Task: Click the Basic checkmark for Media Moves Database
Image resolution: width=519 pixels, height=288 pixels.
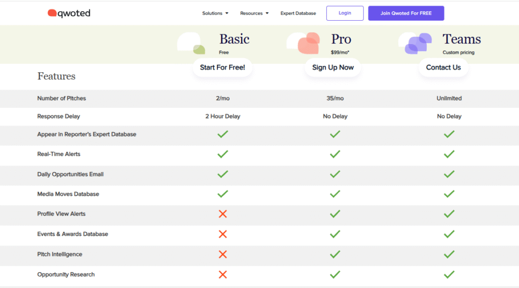Action: coord(223,194)
